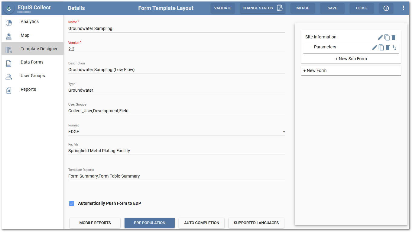
Task: Open the Map section
Action: 25,35
